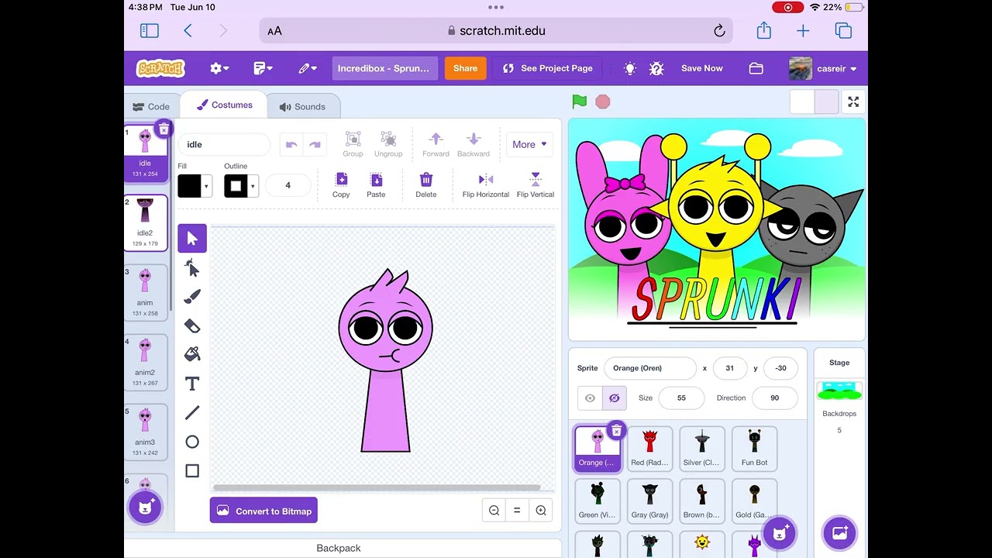The height and width of the screenshot is (558, 992).
Task: Toggle the color mode lightbulb icon
Action: [x=630, y=68]
